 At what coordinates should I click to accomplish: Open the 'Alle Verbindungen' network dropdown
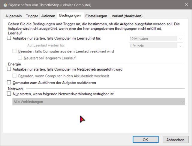coord(99,102)
